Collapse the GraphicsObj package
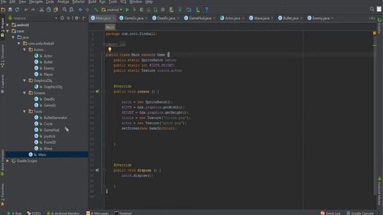 (x=25, y=81)
